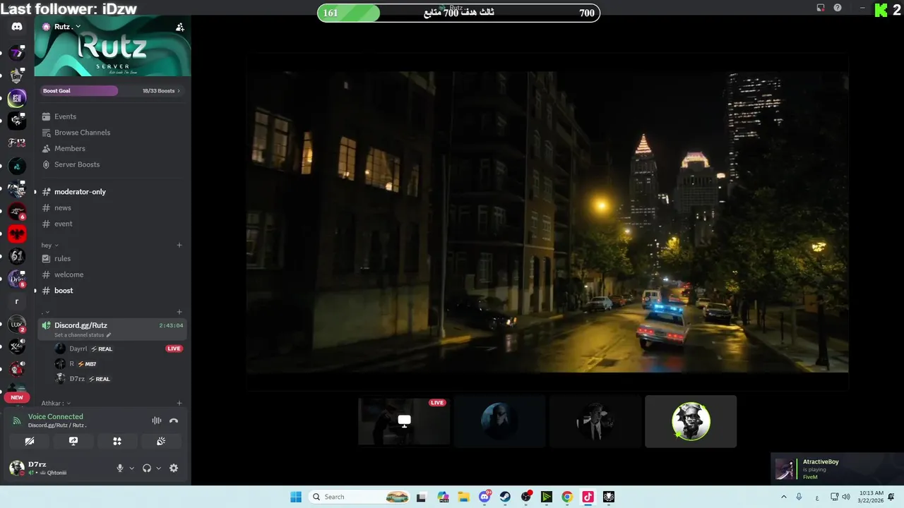Toggle deafen with the headphones icon
The width and height of the screenshot is (904, 508).
coord(147,468)
